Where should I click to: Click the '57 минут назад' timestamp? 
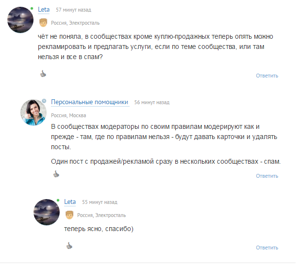point(74,10)
